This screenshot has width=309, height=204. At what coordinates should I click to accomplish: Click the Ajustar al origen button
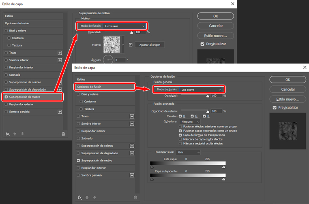149,45
